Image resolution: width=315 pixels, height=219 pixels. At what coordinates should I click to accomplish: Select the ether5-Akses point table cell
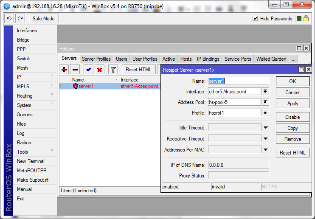tap(140, 86)
